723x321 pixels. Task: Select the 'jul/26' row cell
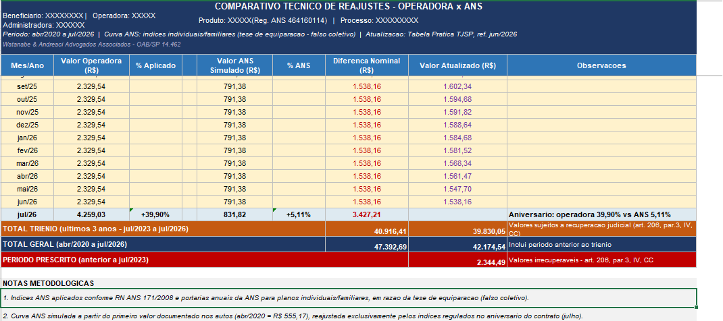(27, 214)
